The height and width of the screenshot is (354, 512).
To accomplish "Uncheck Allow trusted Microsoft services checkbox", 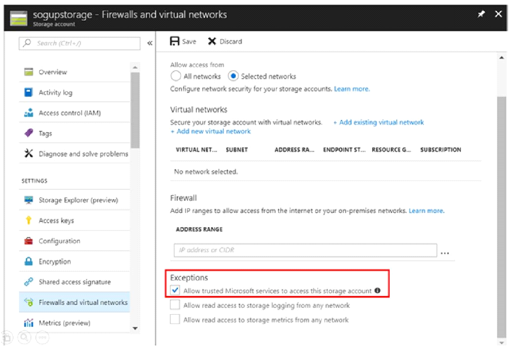I will coord(175,290).
